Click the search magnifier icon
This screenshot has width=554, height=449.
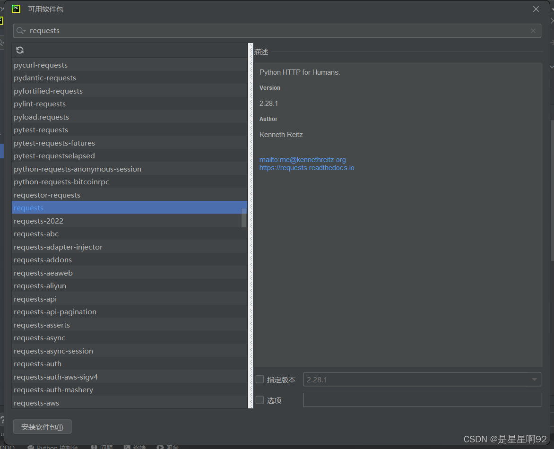tap(20, 31)
